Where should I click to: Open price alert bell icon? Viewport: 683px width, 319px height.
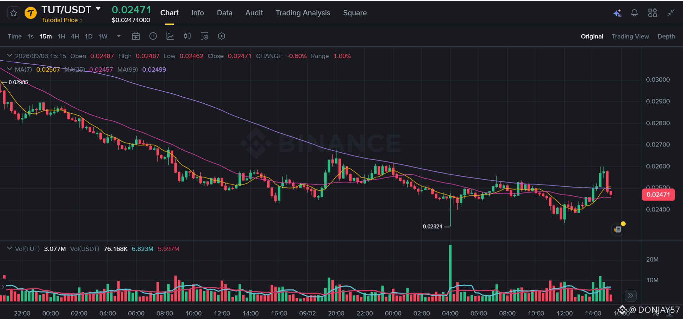coord(634,13)
